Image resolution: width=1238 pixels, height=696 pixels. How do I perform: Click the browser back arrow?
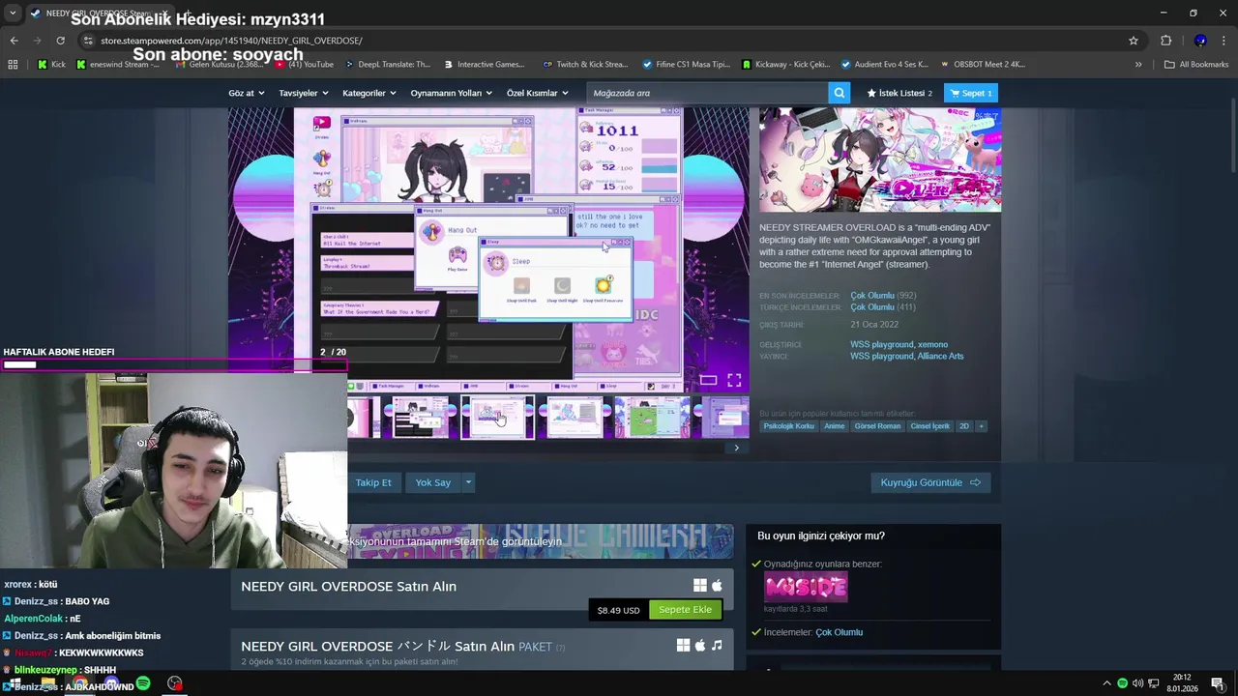[x=14, y=41]
